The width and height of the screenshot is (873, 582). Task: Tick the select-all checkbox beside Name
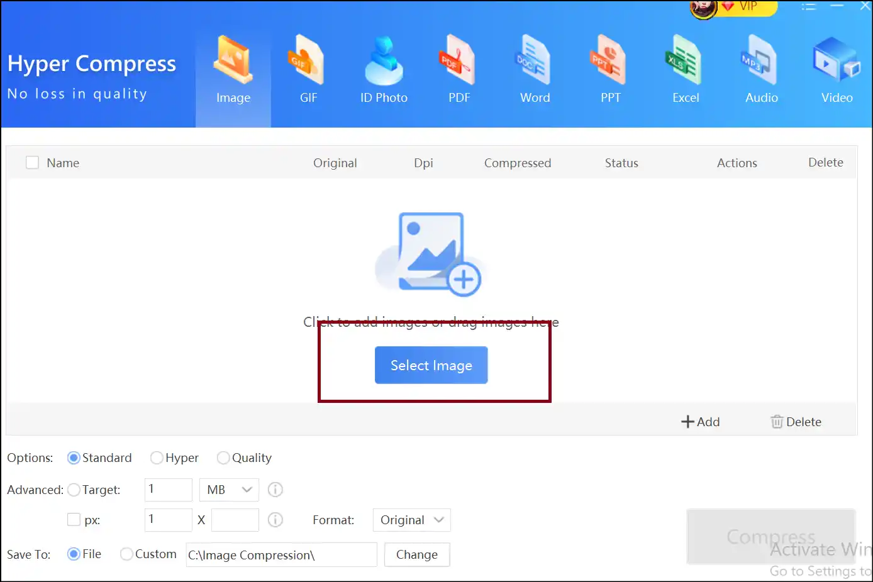32,163
